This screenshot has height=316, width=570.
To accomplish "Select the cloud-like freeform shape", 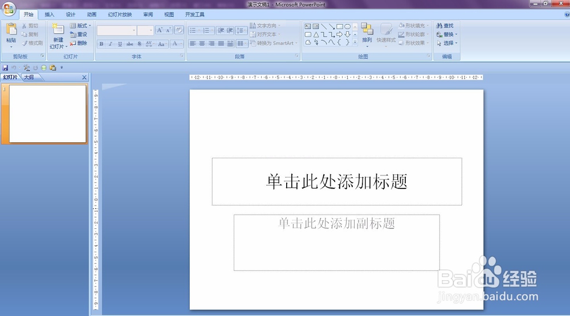I will 308,43.
